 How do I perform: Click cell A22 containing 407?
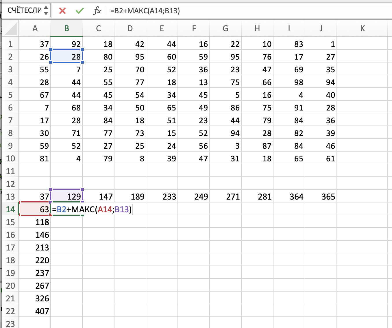[x=35, y=311]
